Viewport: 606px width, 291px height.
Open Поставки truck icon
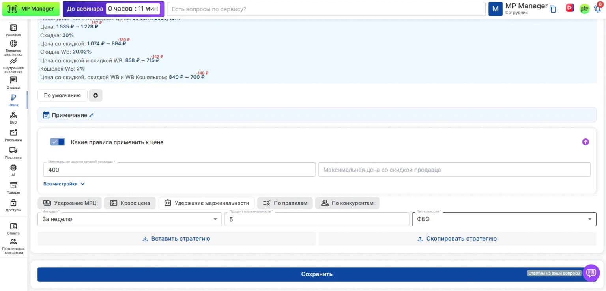point(13,150)
